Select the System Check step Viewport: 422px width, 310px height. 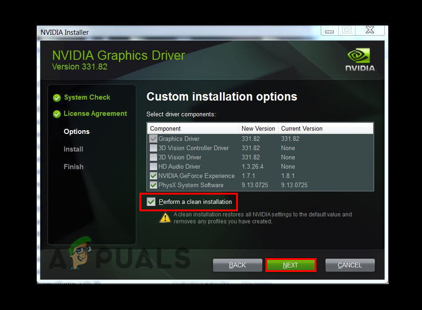pyautogui.click(x=87, y=97)
